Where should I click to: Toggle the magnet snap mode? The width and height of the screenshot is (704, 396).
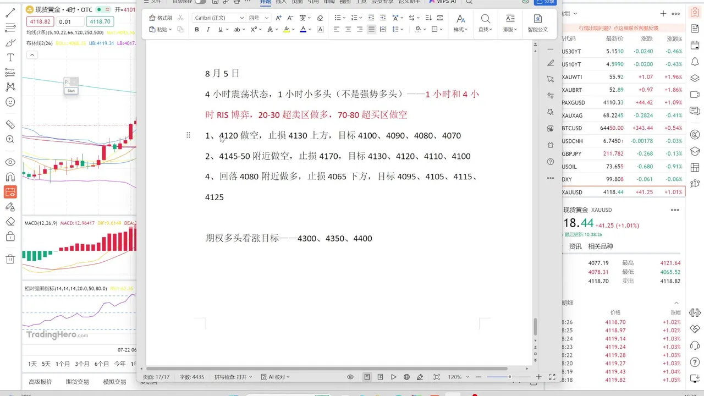(x=10, y=177)
